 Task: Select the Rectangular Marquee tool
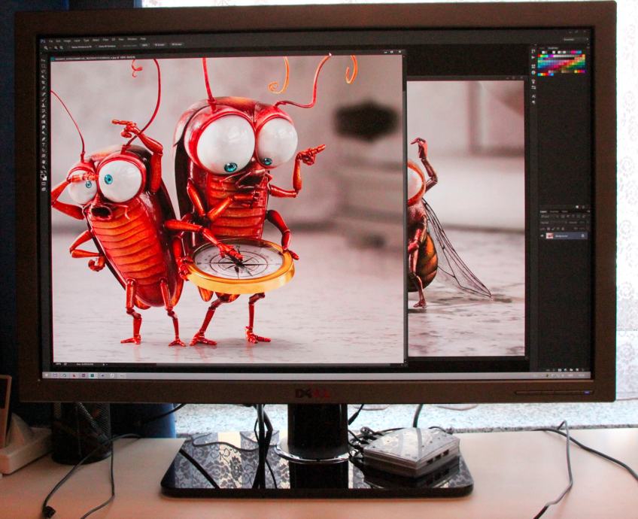point(43,68)
